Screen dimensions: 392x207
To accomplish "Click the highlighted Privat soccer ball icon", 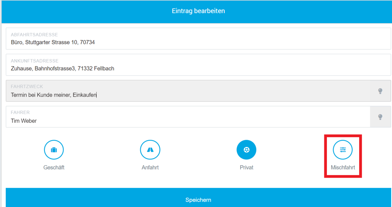I will (246, 150).
